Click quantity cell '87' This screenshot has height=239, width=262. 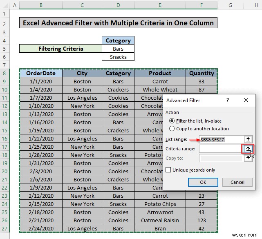[x=202, y=89]
